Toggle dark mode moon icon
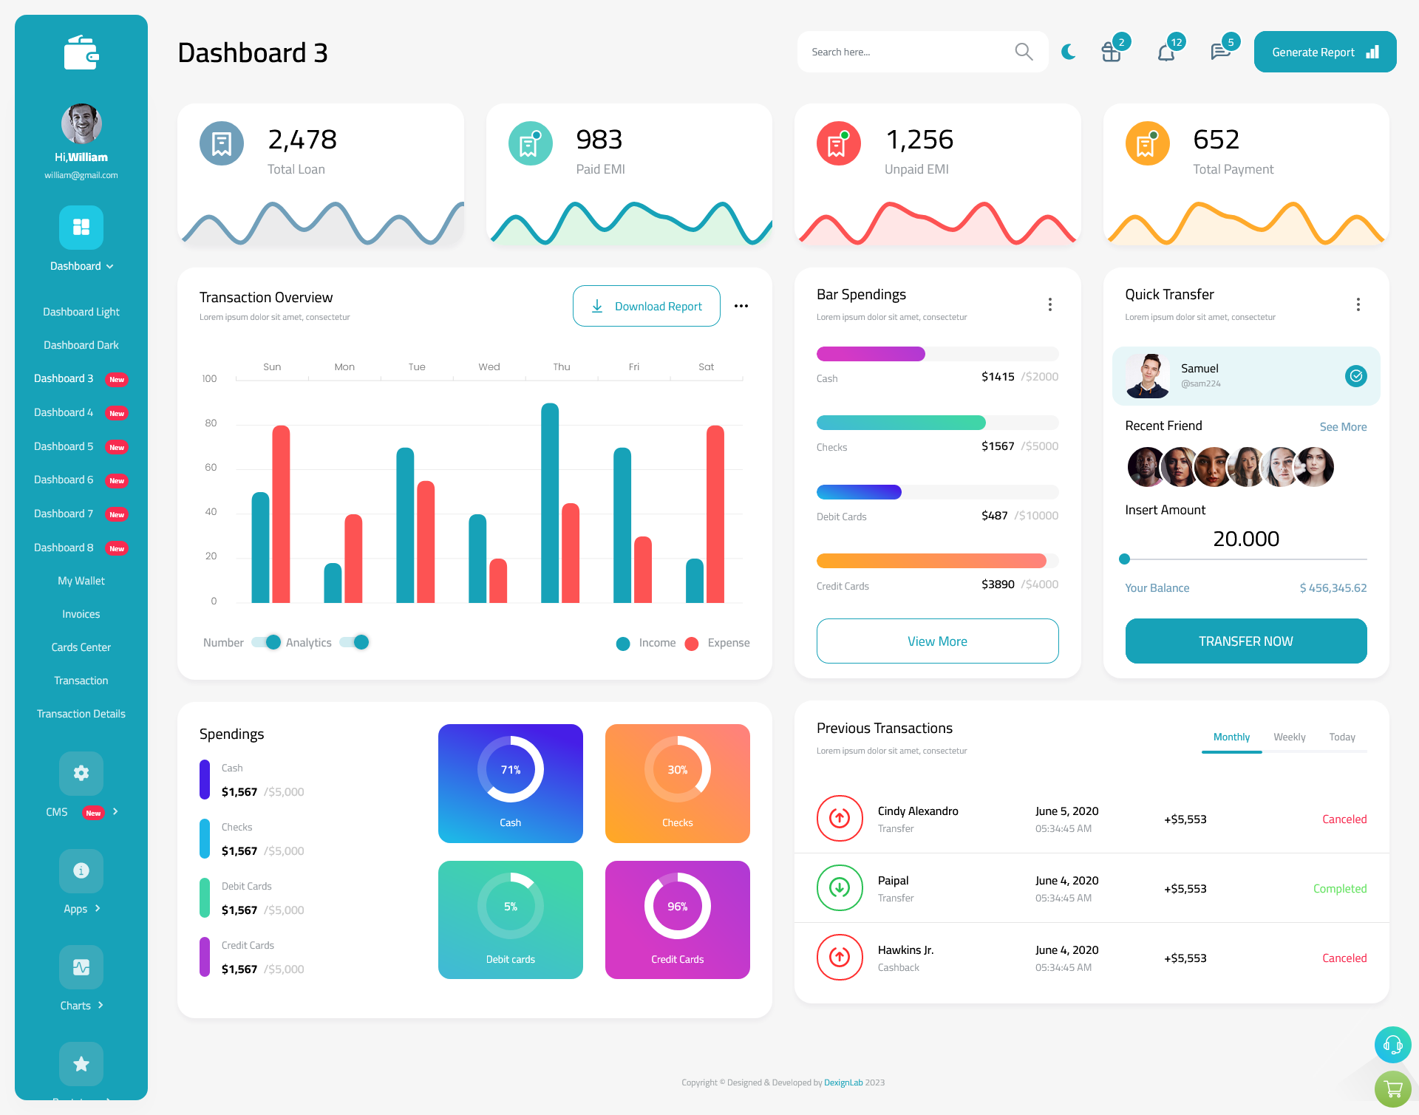Screen dimensions: 1419x1115 point(1069,51)
